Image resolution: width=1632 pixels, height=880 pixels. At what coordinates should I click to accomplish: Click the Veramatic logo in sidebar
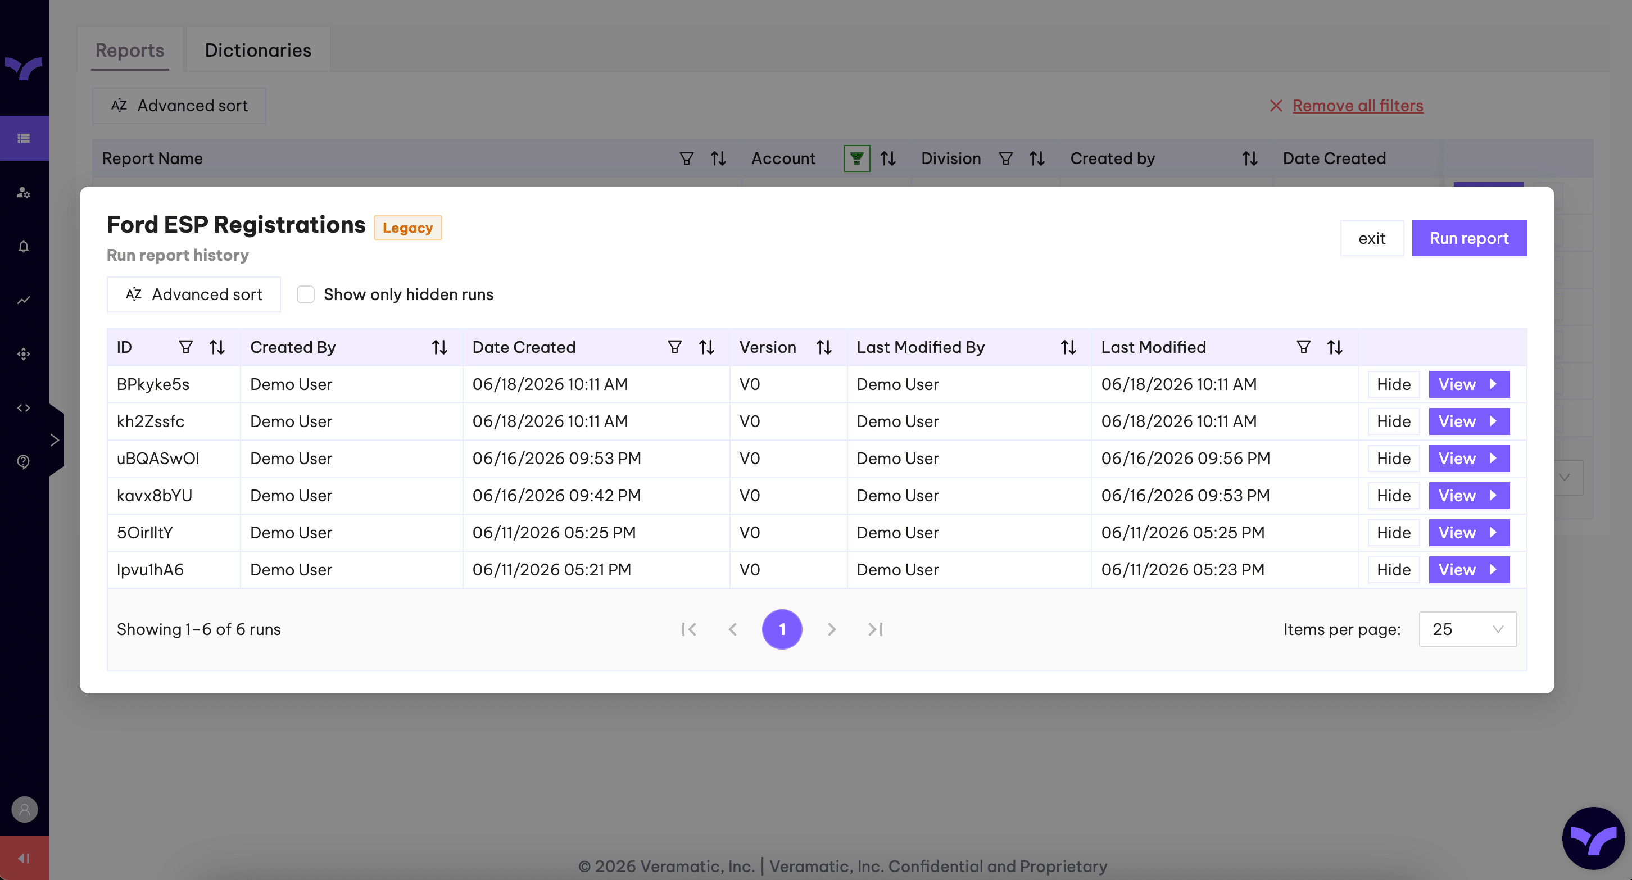[24, 69]
